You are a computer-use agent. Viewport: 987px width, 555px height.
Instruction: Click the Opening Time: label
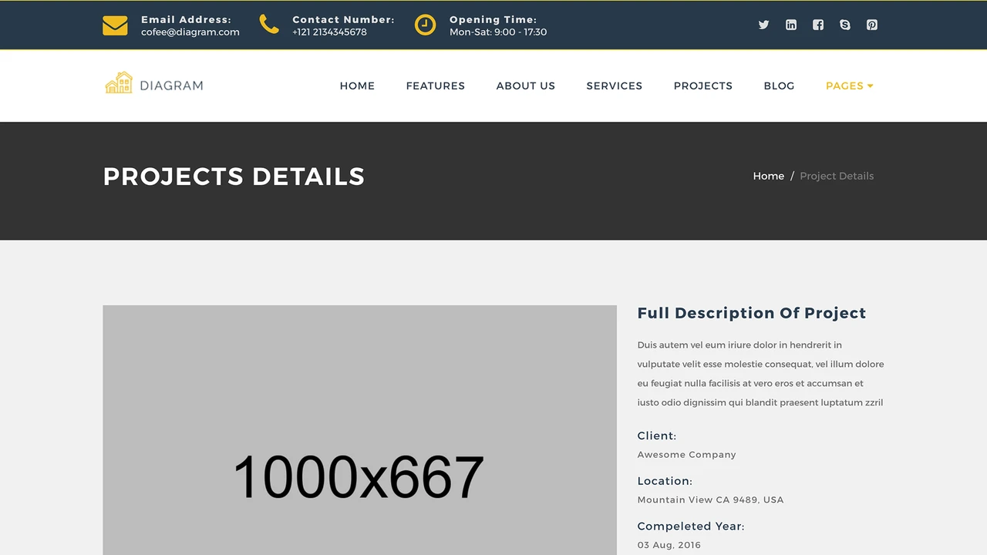pos(493,20)
